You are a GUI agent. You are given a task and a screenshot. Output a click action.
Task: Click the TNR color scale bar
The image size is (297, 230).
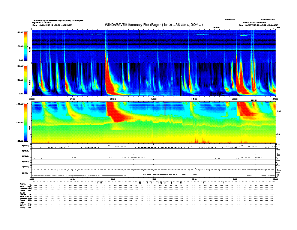(25, 123)
